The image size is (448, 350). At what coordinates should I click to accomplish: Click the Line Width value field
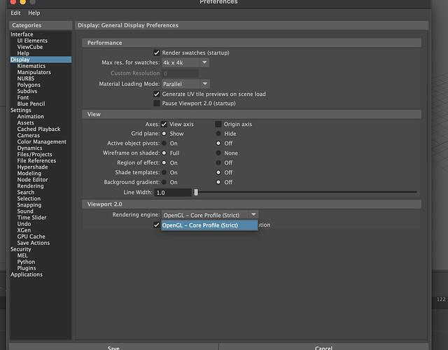pos(173,192)
